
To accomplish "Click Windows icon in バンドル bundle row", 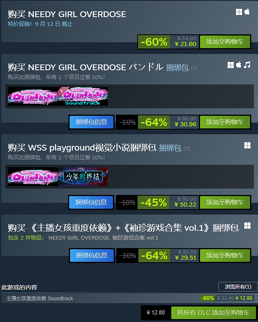I will (x=230, y=65).
